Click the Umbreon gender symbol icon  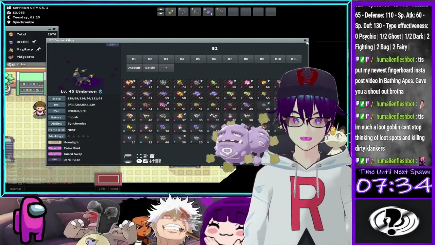point(100,92)
